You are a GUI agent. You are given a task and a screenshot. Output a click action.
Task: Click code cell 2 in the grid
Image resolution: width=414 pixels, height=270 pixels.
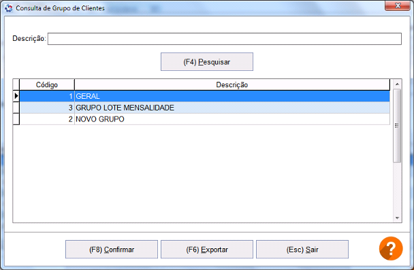47,119
